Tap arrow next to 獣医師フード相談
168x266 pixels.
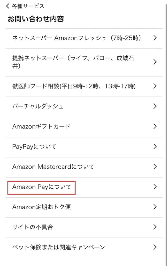coord(155,86)
